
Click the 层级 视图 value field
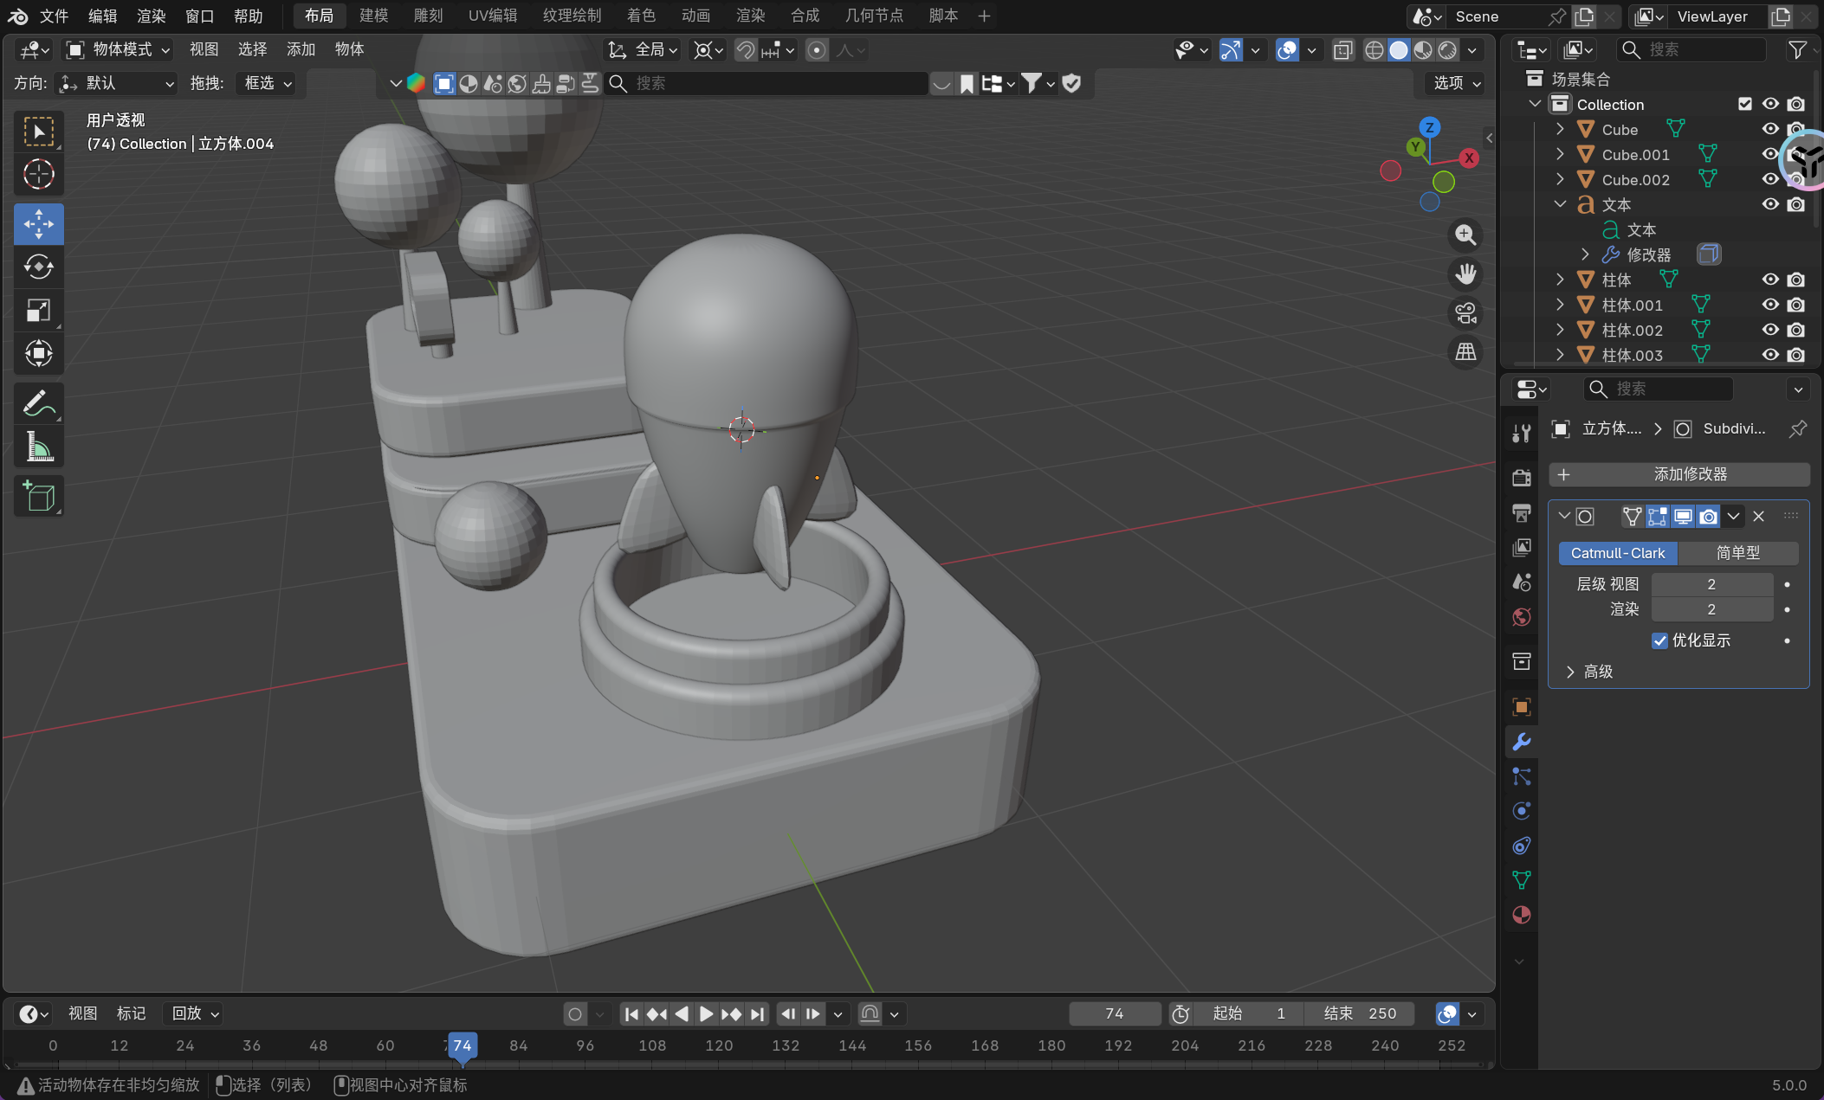(1711, 584)
